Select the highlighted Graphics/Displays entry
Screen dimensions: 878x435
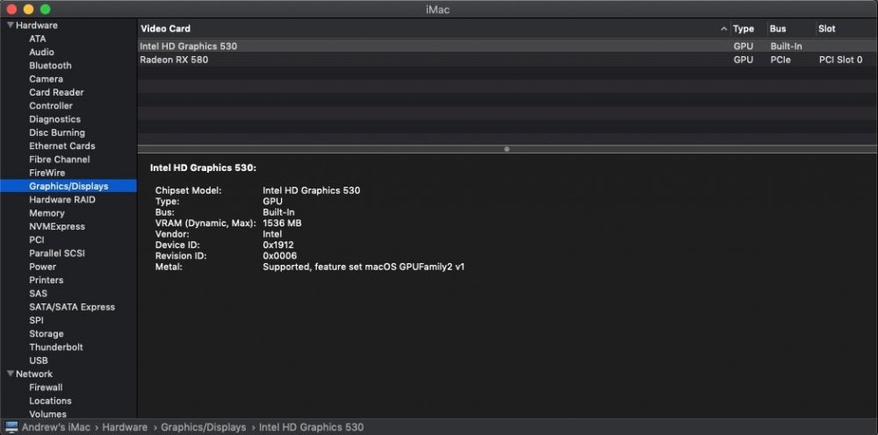click(x=68, y=186)
